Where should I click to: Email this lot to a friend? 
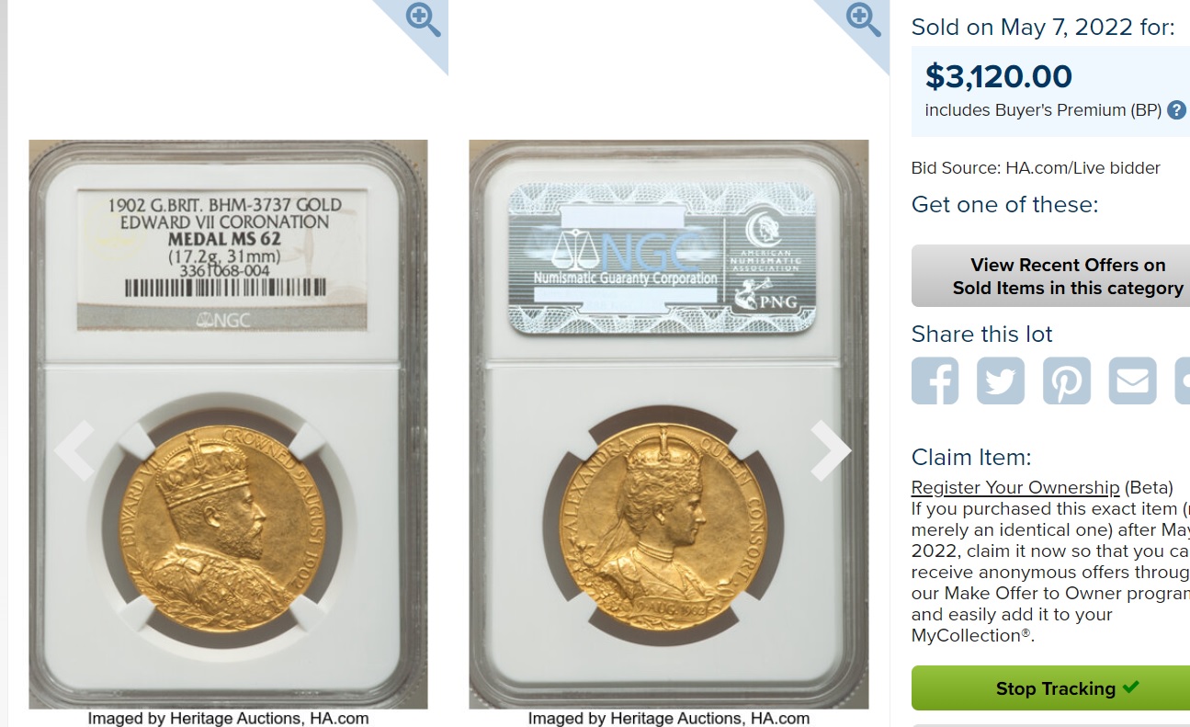pyautogui.click(x=1132, y=381)
